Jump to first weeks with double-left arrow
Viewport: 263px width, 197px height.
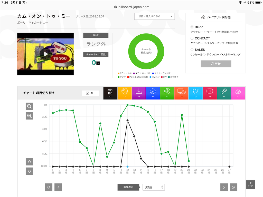[x=49, y=187]
